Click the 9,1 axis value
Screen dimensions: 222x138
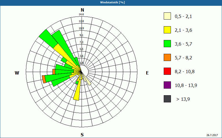point(81,35)
